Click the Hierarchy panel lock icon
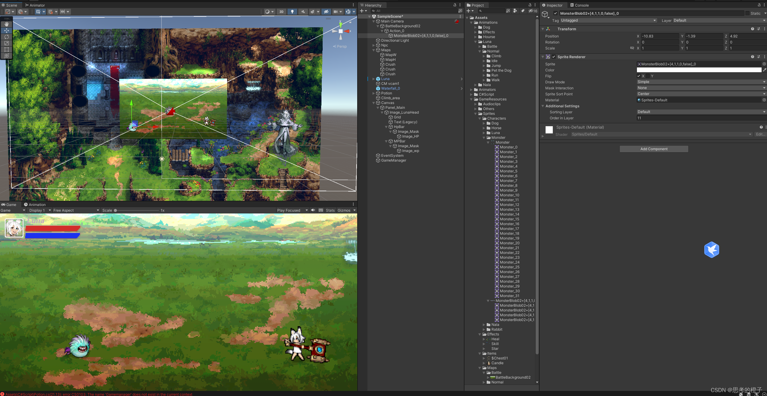The height and width of the screenshot is (396, 767). click(455, 5)
